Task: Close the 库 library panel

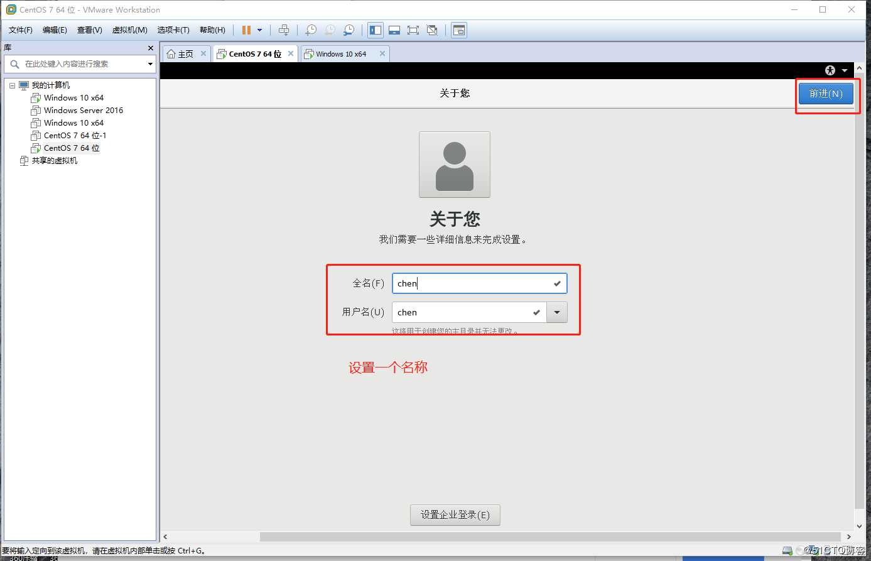Action: point(151,48)
